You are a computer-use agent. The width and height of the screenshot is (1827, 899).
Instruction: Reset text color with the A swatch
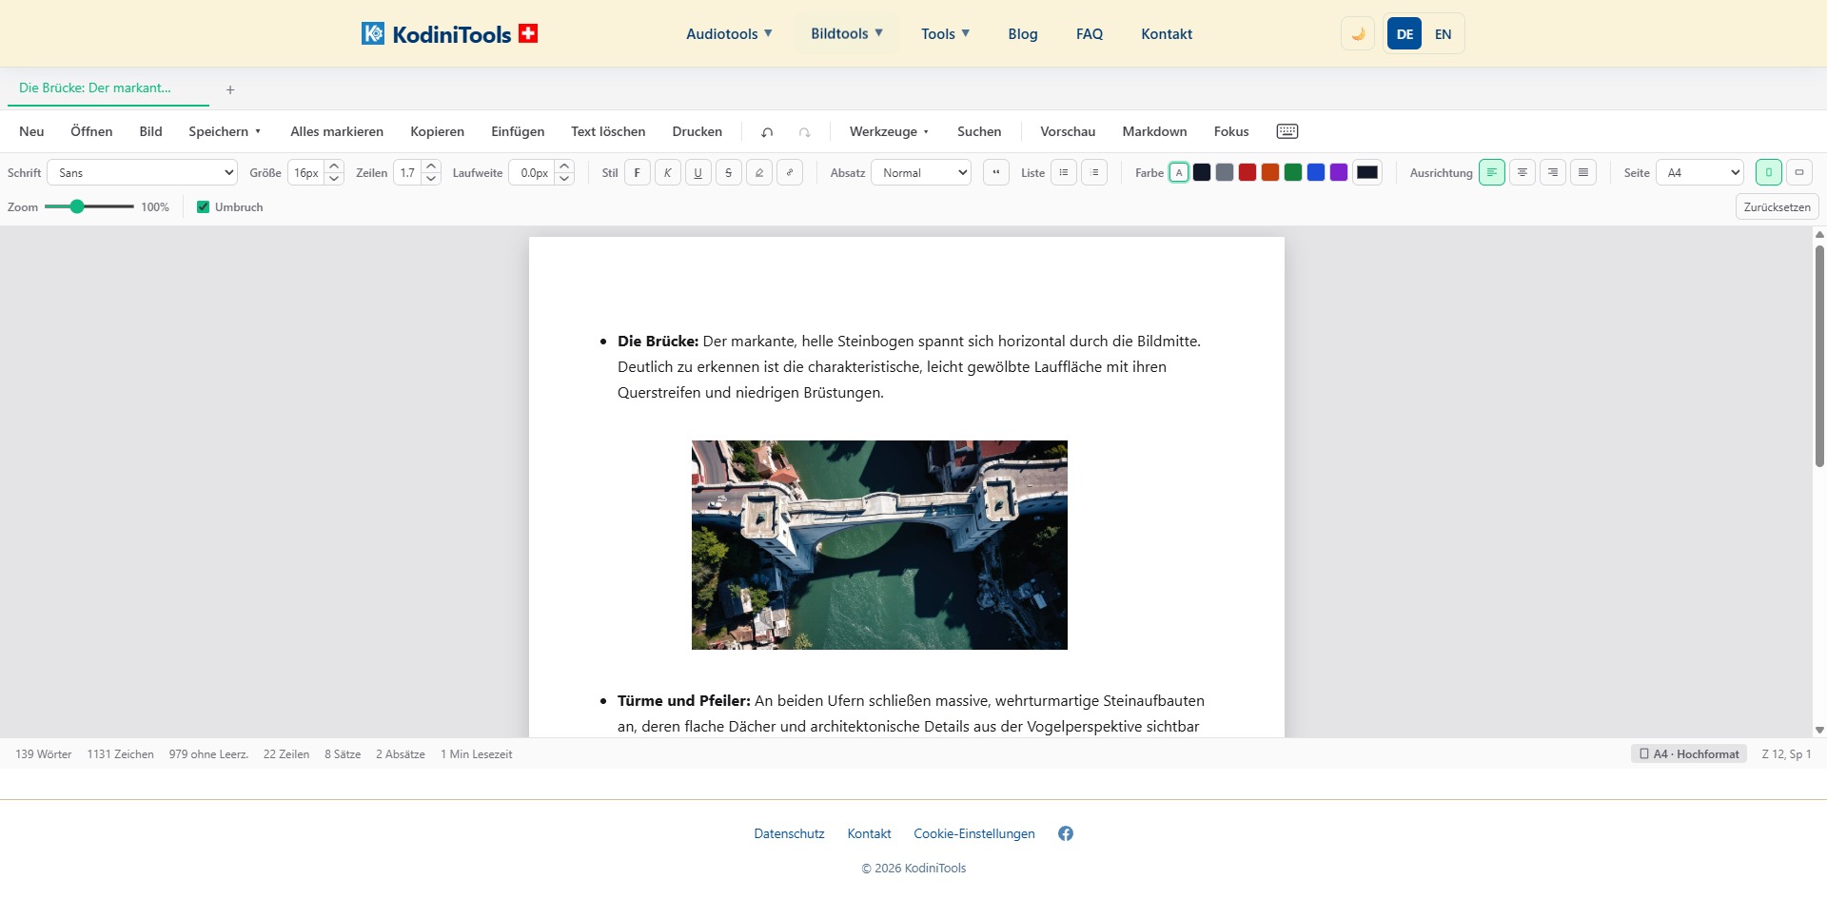[1179, 172]
